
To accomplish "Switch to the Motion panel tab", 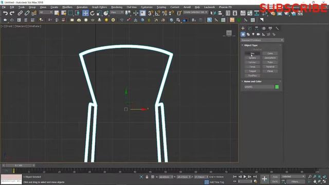I will click(264, 28).
